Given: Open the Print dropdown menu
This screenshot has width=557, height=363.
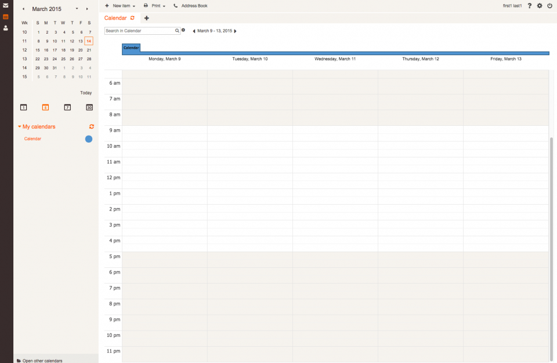Looking at the screenshot, I should click(155, 5).
